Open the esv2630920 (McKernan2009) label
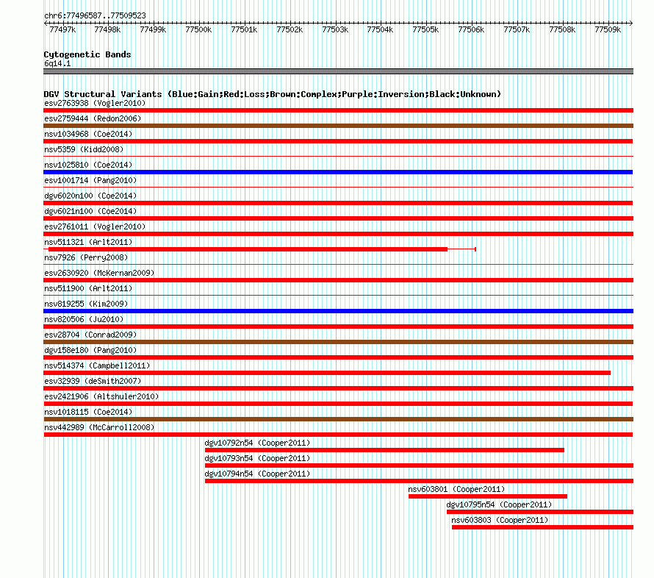The height and width of the screenshot is (578, 654). (99, 273)
